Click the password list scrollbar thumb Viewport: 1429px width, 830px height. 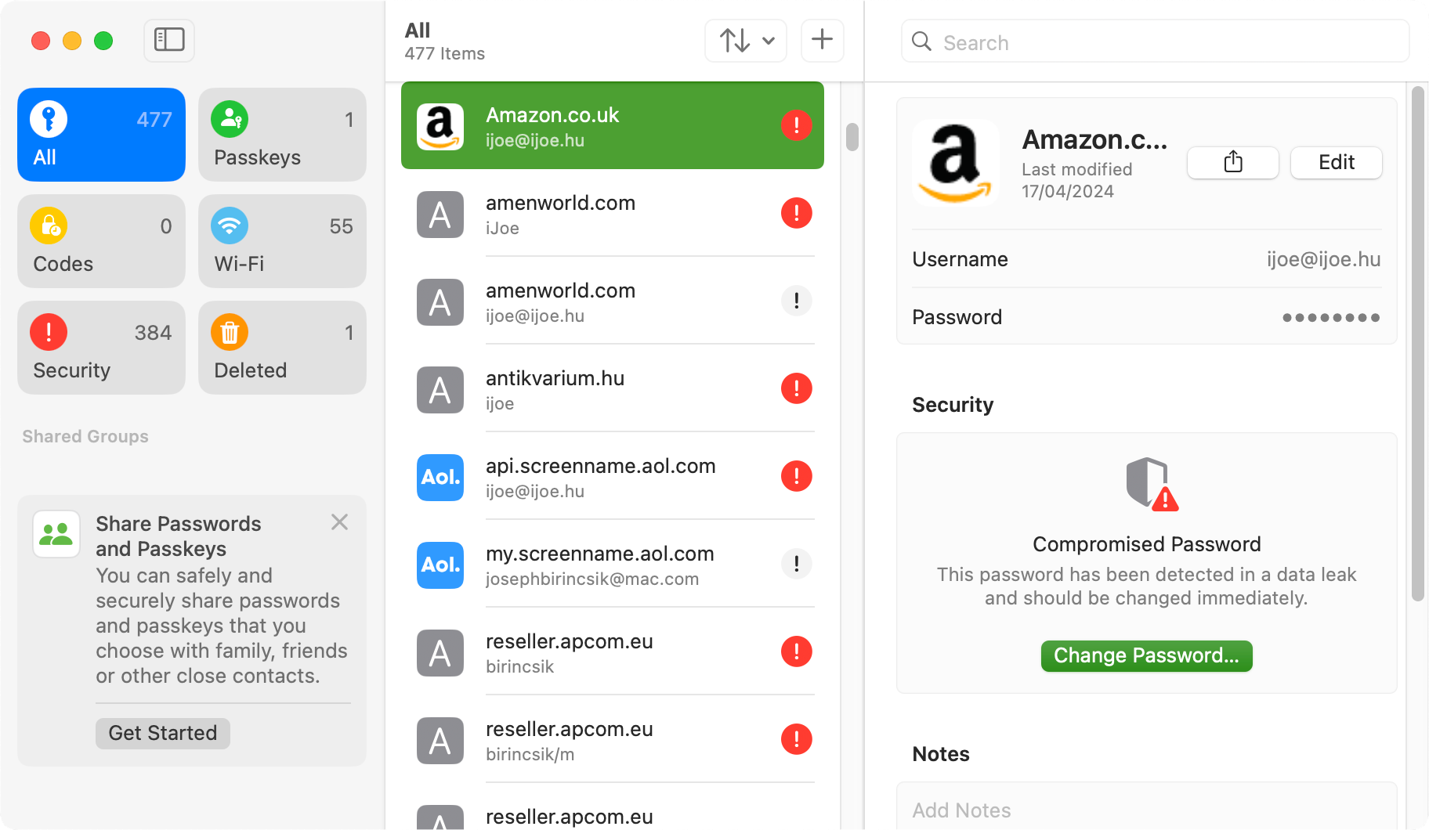click(x=852, y=137)
